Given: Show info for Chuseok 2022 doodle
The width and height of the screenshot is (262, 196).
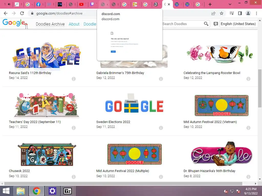Looking at the screenshot, I should coord(74,177).
